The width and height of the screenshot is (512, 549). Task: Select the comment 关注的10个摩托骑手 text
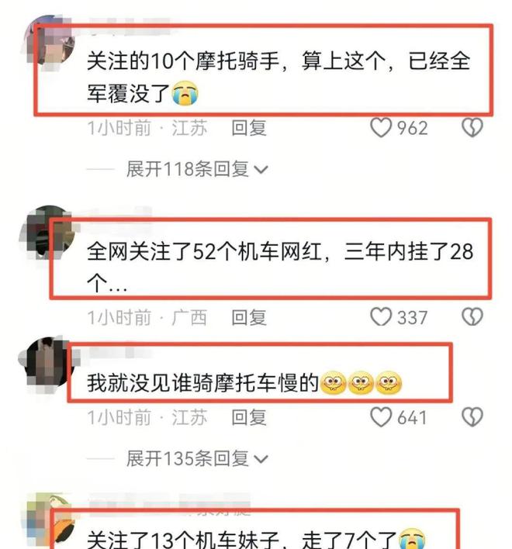278,77
